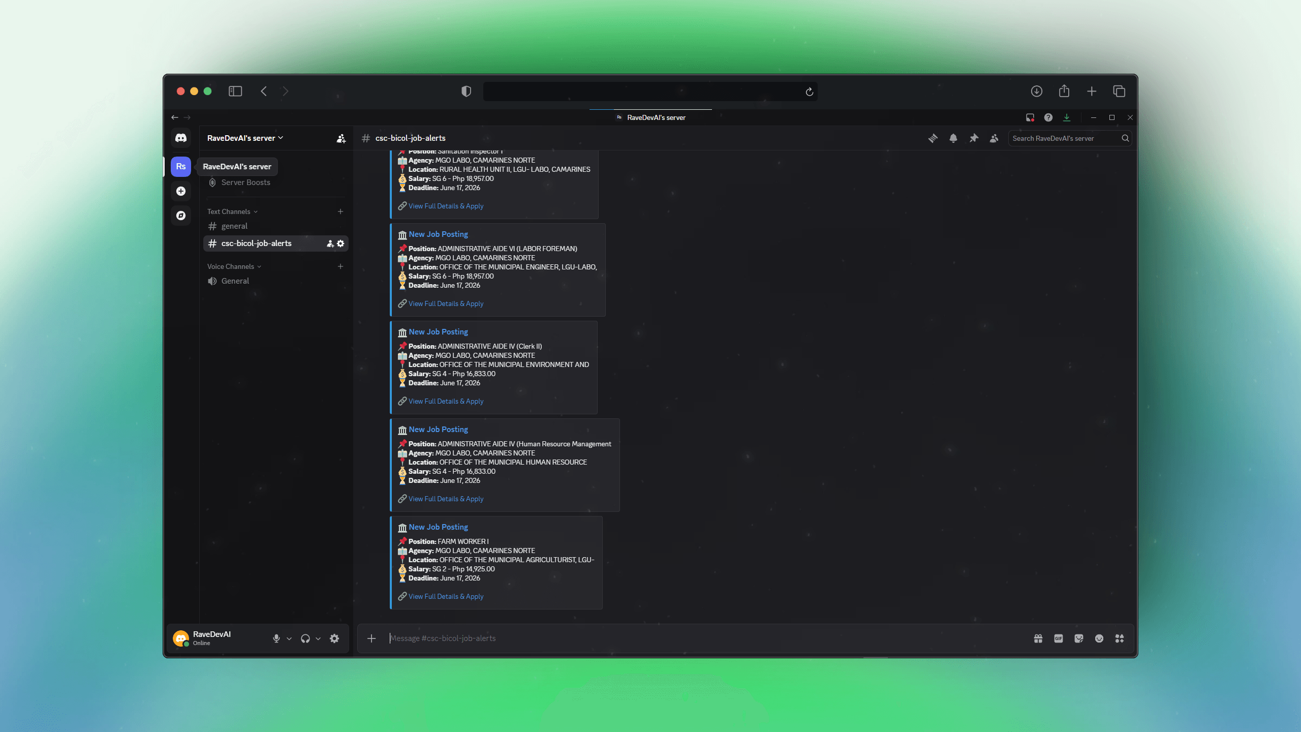The width and height of the screenshot is (1301, 732).
Task: Expand the RaveDevAI's server dropdown menu
Action: [x=245, y=138]
